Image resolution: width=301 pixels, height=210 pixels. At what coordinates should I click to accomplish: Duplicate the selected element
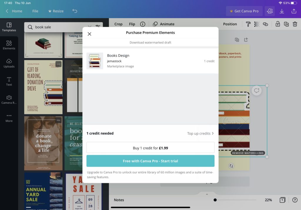(x=286, y=24)
